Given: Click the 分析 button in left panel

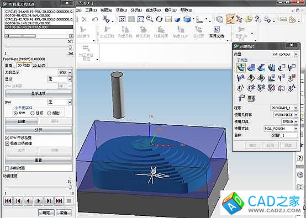Looking at the screenshot, I should (38, 130).
